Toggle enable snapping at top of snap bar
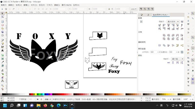Image resolution: width=195 pixels, height=109 pixels. 193,13
